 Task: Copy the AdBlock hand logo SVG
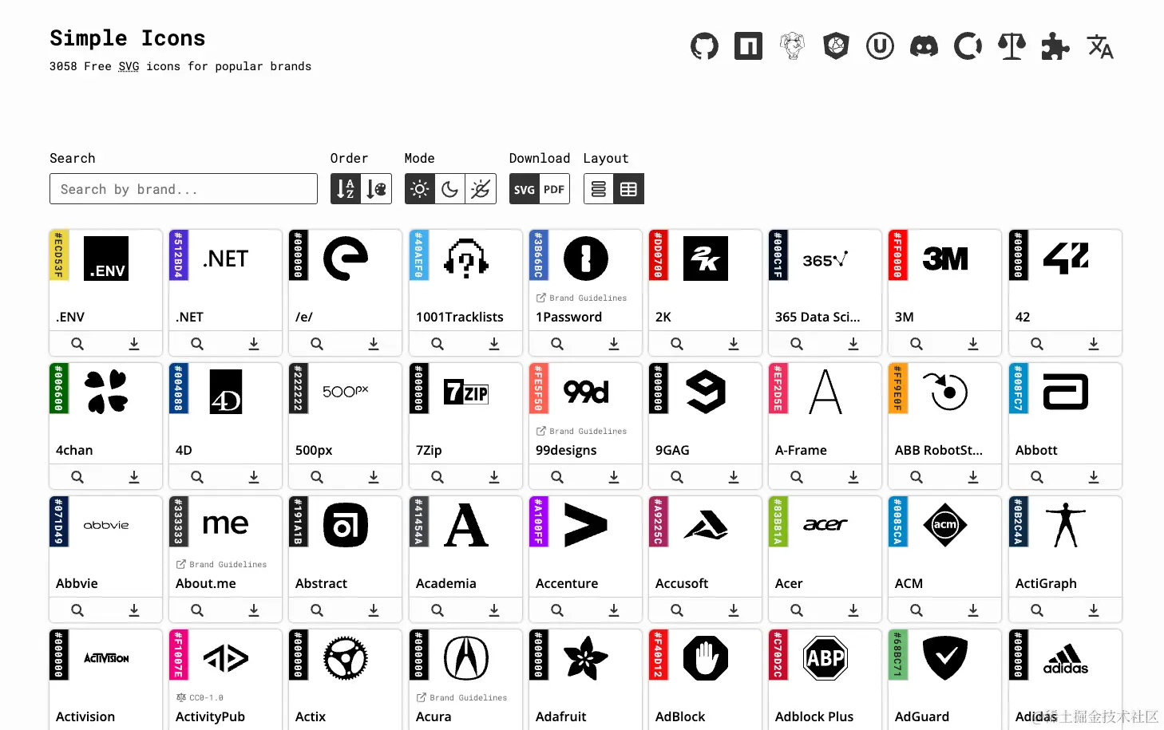[x=706, y=658]
